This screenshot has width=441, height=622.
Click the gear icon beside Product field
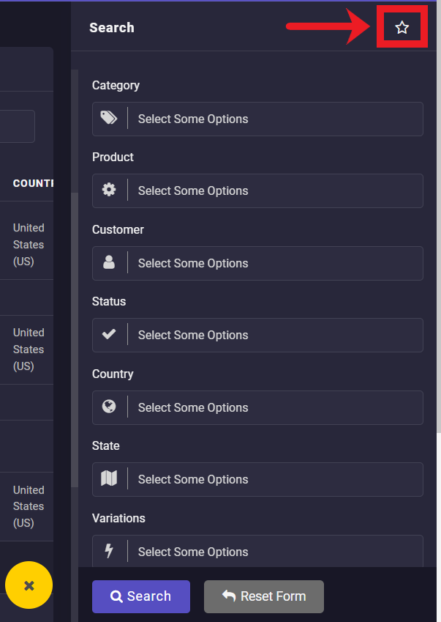pos(109,190)
